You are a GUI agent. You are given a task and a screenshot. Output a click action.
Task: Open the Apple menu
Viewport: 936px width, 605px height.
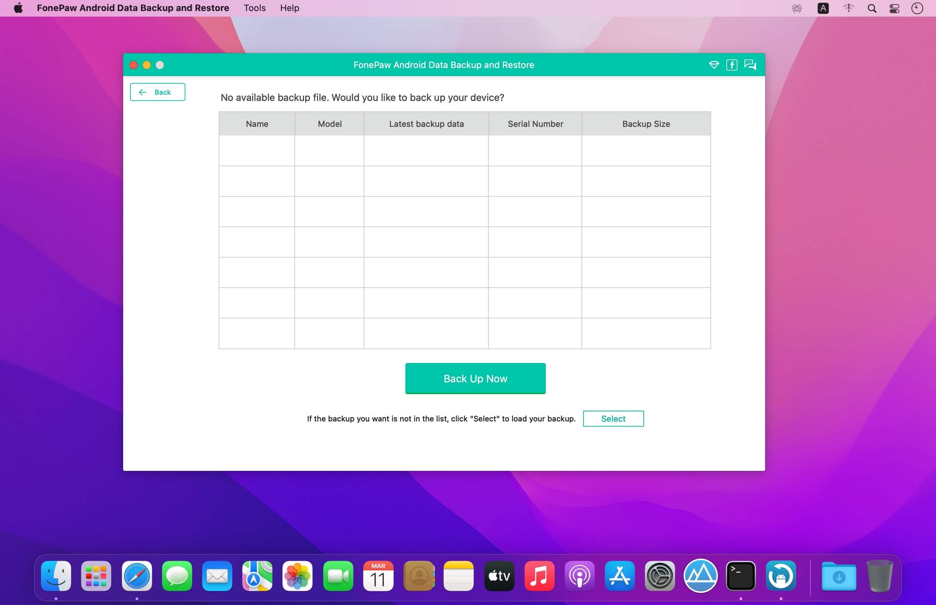(18, 8)
